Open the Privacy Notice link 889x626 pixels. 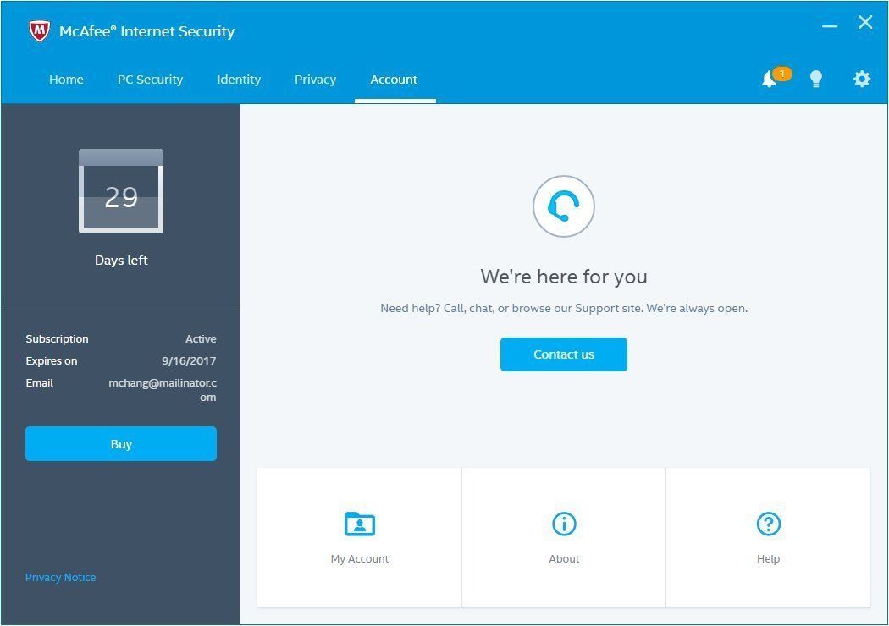click(61, 577)
